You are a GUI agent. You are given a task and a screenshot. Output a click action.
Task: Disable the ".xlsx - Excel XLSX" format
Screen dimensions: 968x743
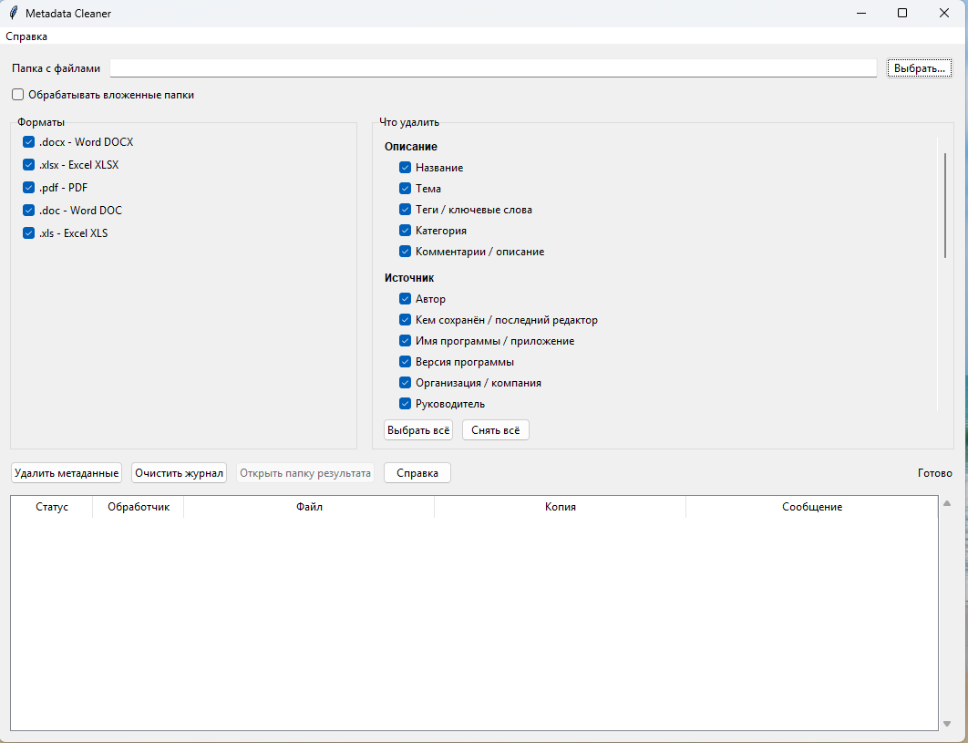(x=28, y=164)
